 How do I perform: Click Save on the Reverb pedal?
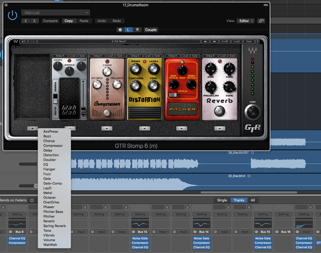pos(232,56)
